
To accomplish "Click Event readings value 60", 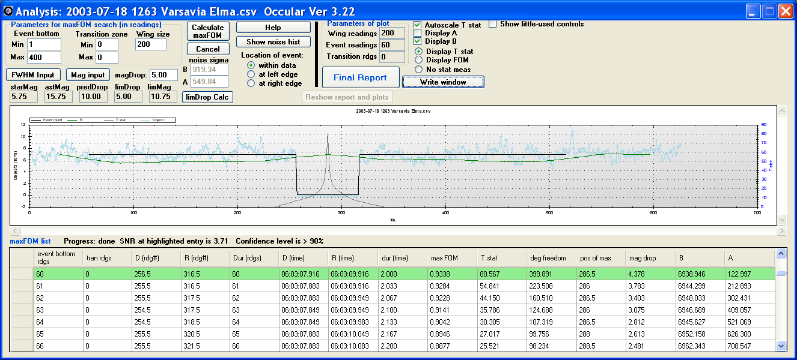I will click(x=392, y=45).
